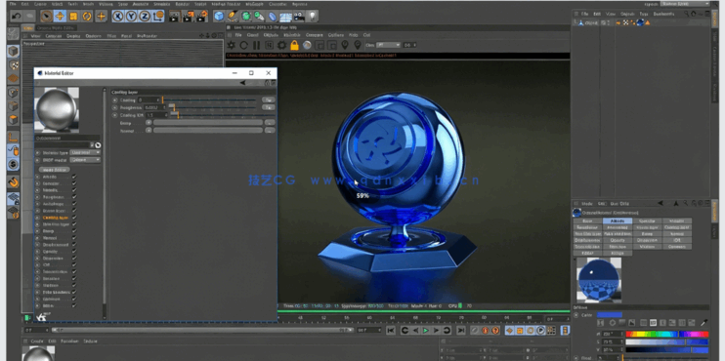This screenshot has width=725, height=361.
Task: Open Cameras menu in viewport
Action: (x=53, y=36)
